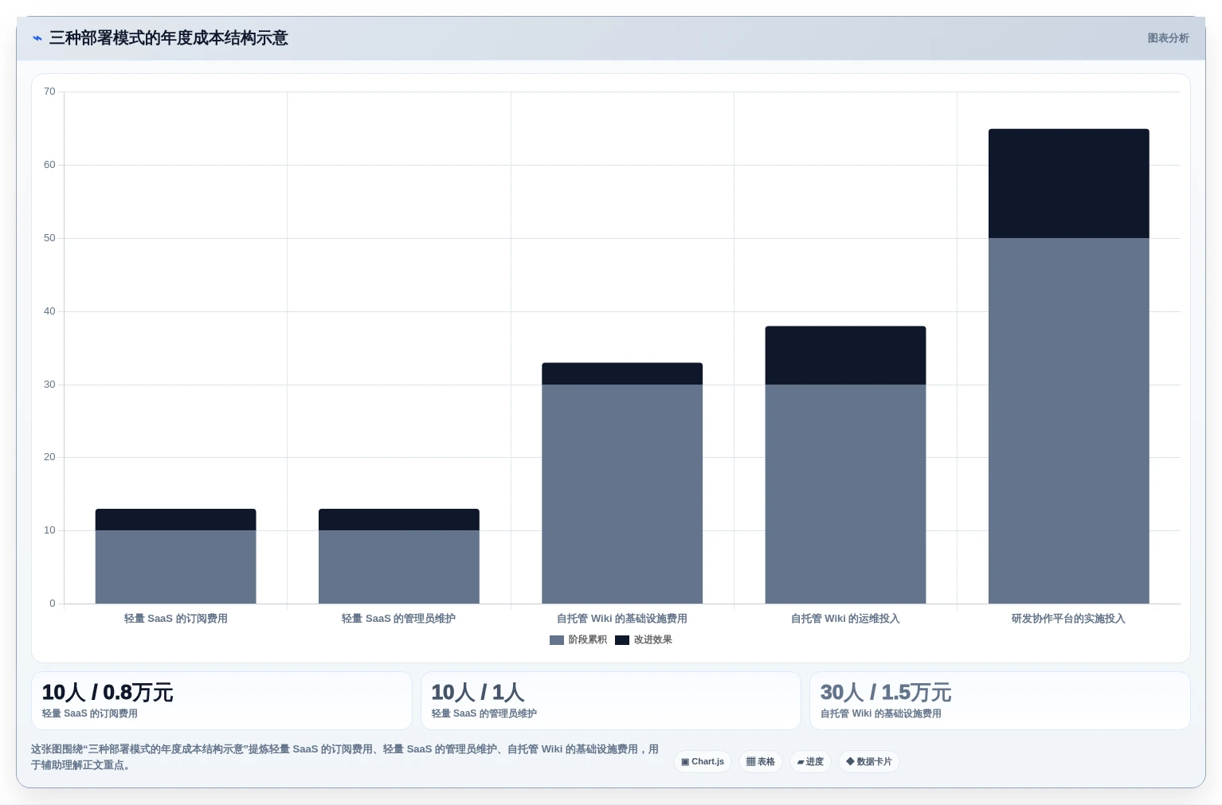Click the blue icon beside the chart title
Screen dimensions: 1222x805
37,38
